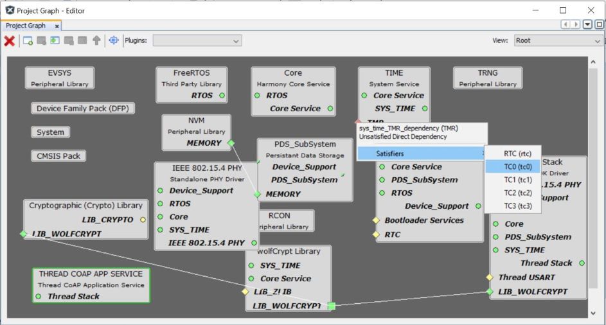
Task: Click the gray up arrow toolbar icon
Action: click(96, 40)
